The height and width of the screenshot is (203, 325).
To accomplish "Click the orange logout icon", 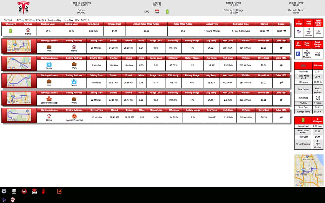I will tap(59, 191).
